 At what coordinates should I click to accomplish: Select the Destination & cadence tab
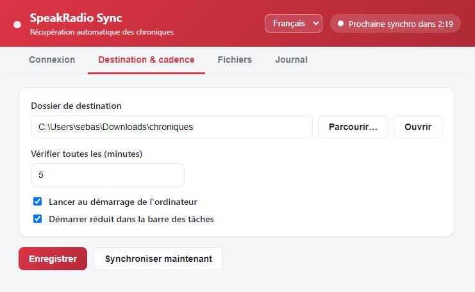[146, 60]
